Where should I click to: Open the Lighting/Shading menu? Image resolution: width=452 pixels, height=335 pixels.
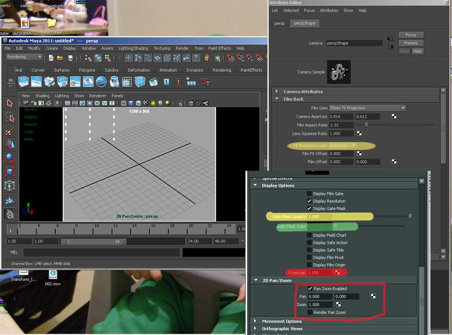pos(133,48)
